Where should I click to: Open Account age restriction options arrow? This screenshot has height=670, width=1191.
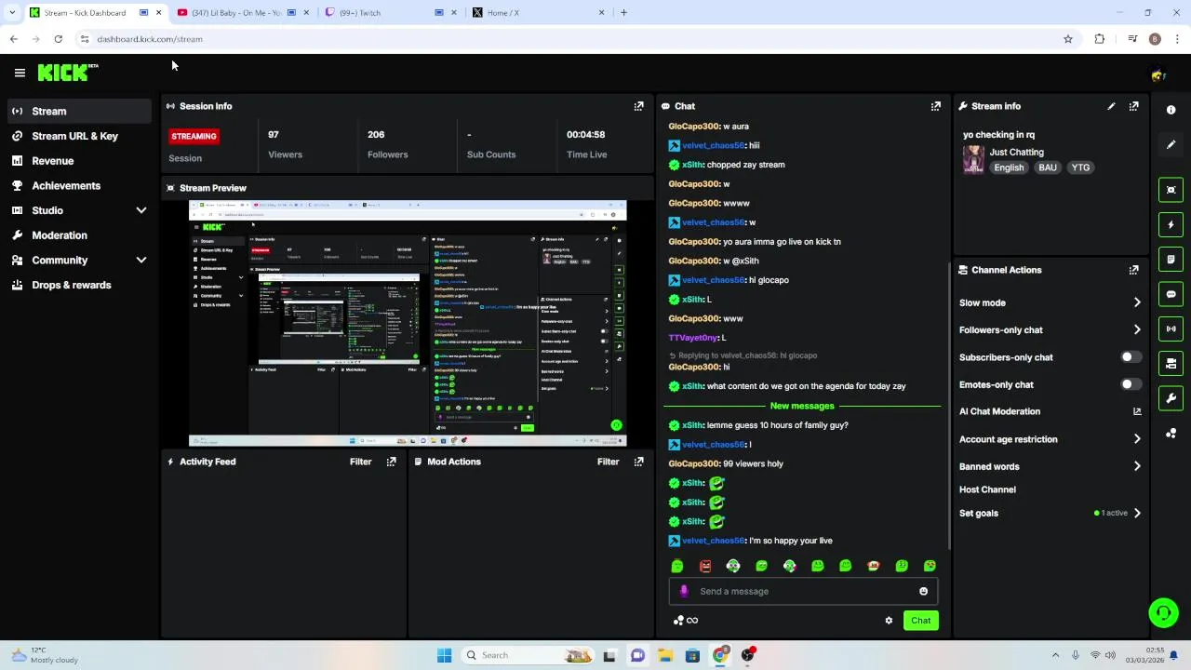[x=1136, y=439]
